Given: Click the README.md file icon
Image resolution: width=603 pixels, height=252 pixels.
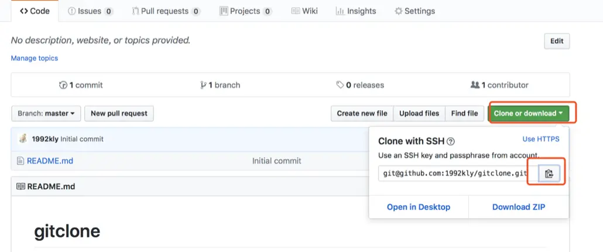Looking at the screenshot, I should 20,161.
